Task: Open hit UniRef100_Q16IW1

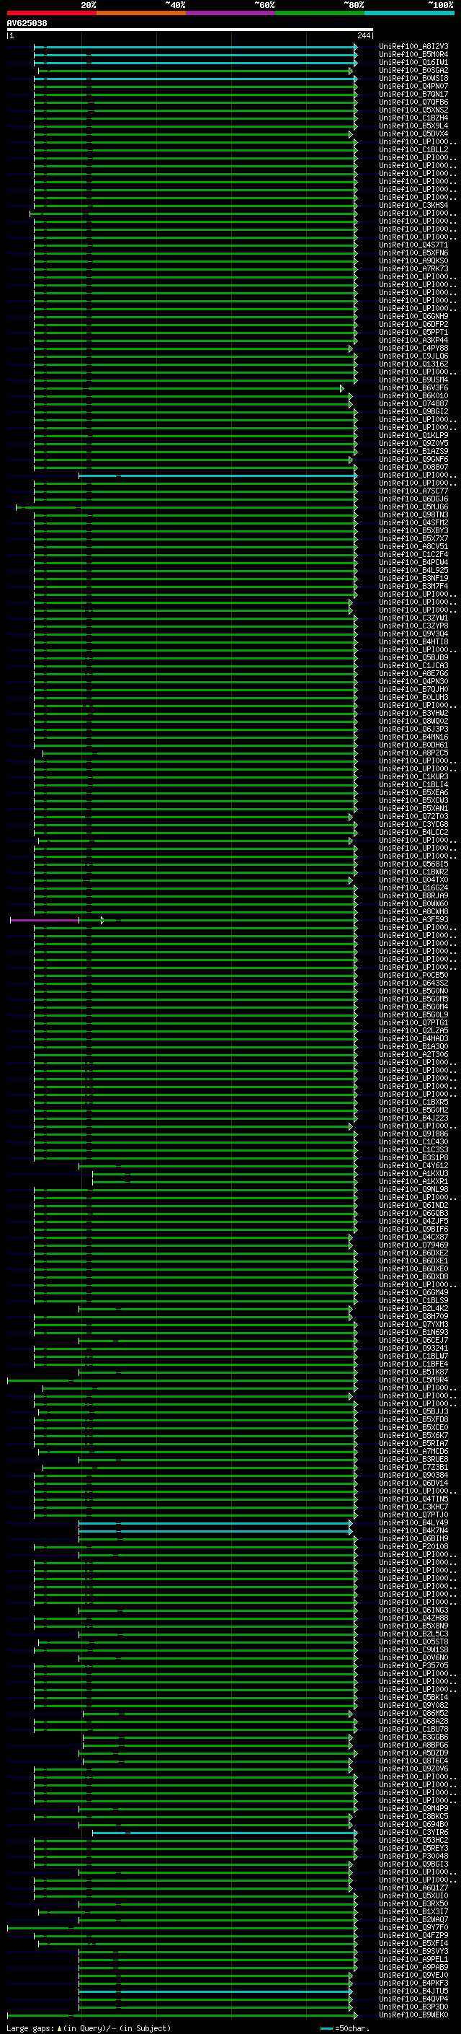Action: click(x=413, y=62)
